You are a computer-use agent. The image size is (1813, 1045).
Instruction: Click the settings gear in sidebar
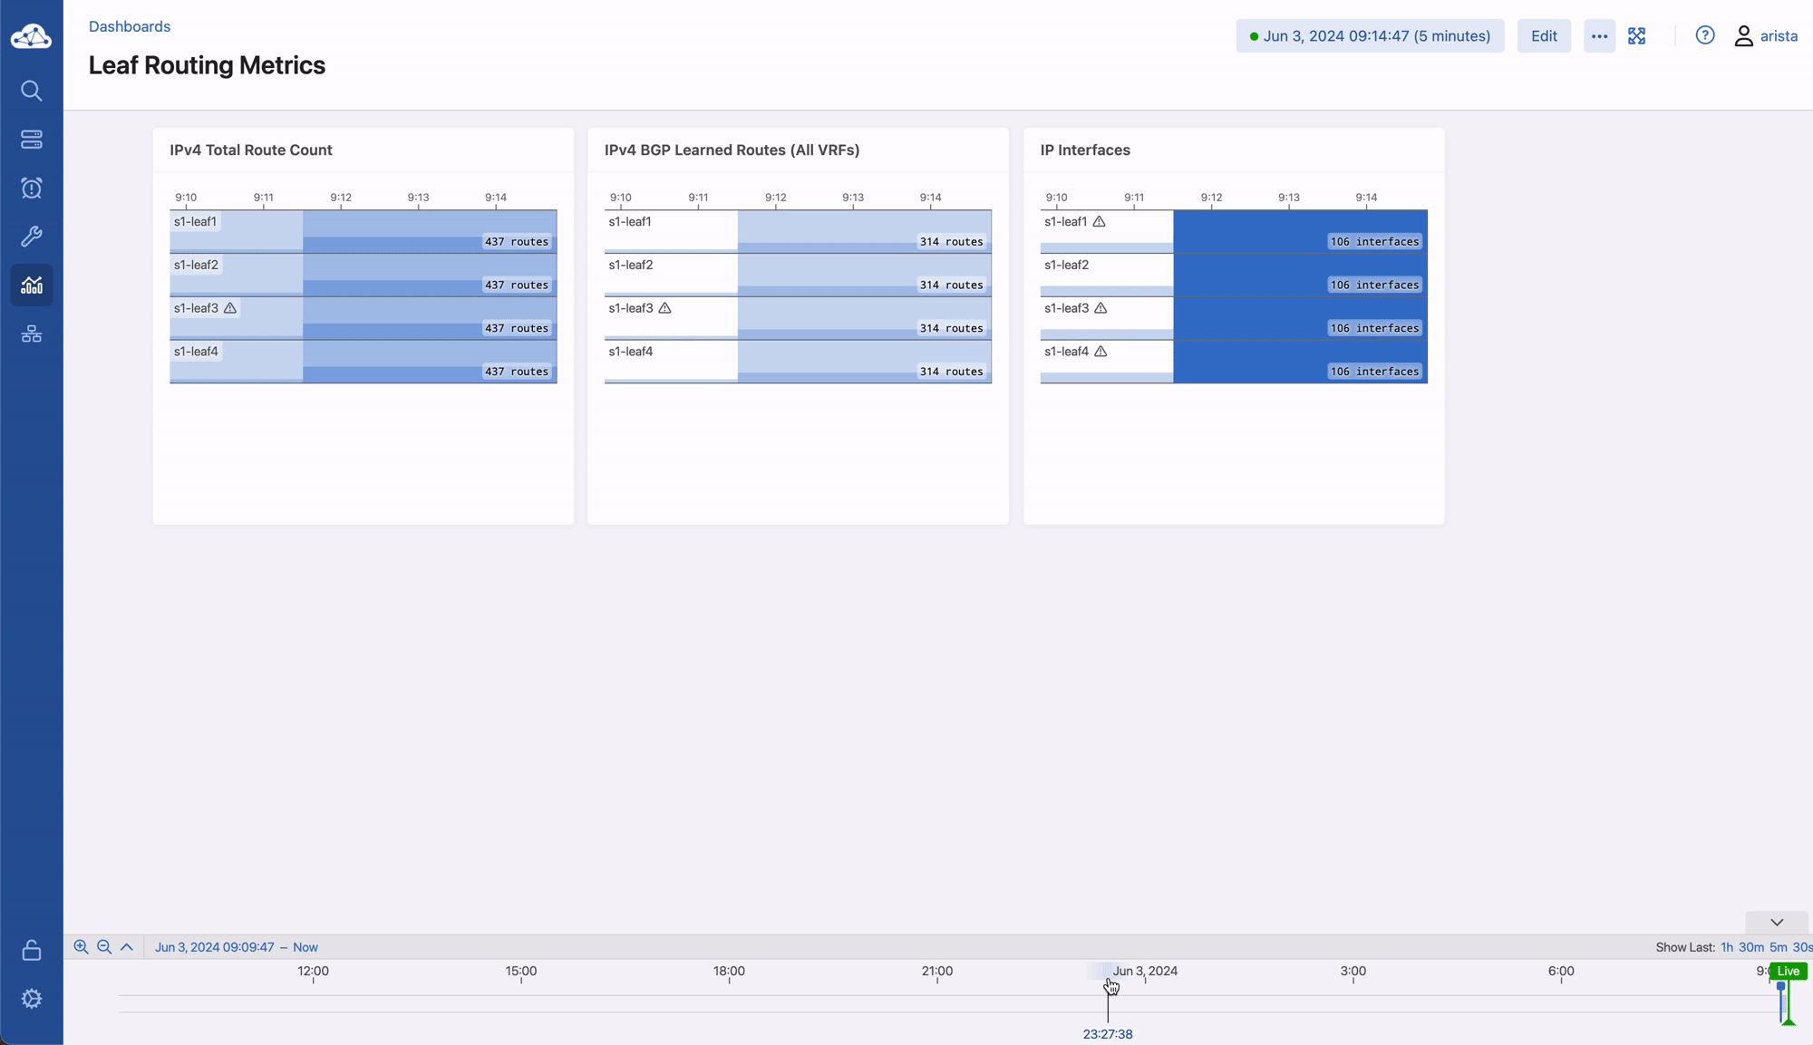[32, 999]
